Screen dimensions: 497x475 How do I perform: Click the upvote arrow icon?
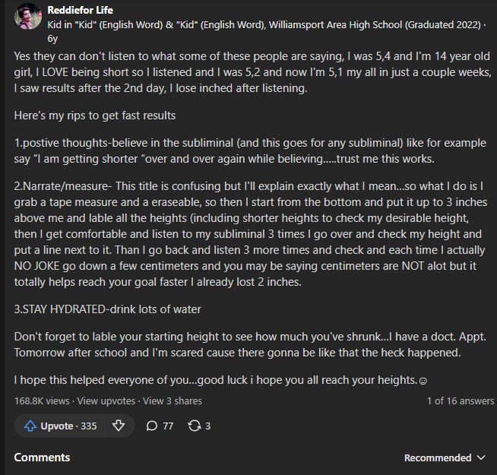30,426
